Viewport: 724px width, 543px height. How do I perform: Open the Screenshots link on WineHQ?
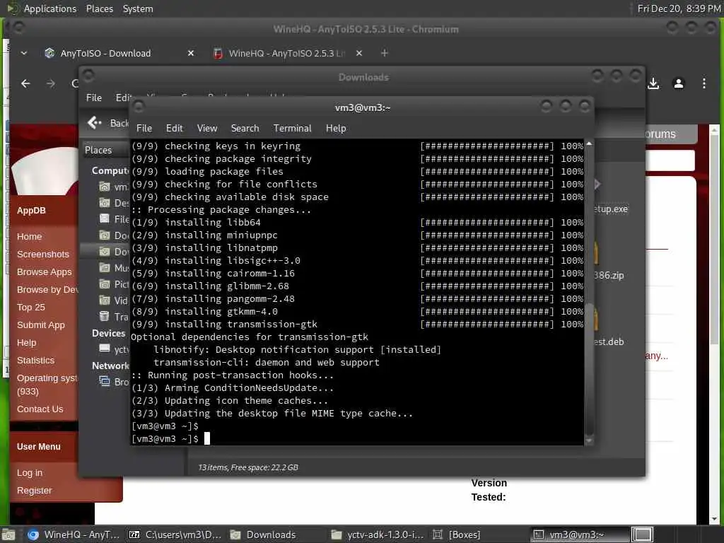(43, 255)
